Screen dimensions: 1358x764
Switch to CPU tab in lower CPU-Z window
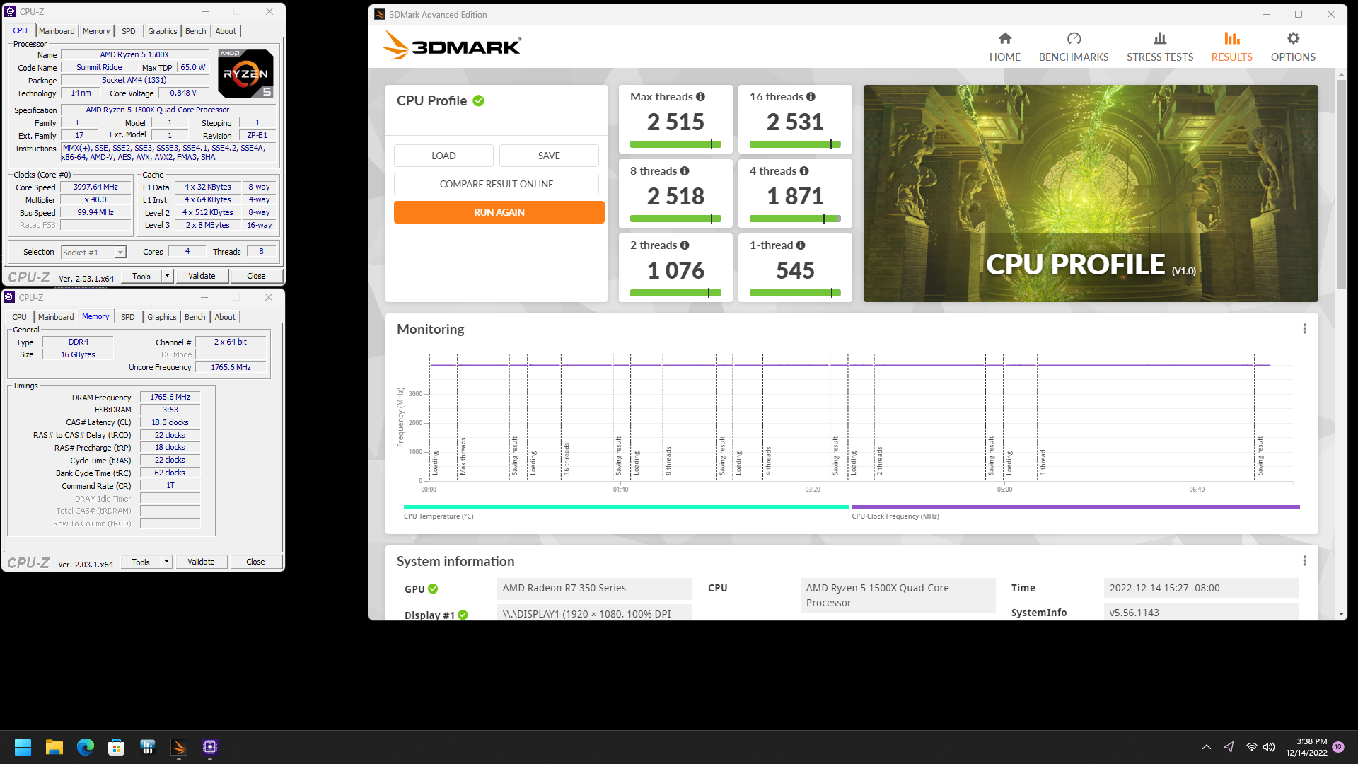(x=19, y=317)
